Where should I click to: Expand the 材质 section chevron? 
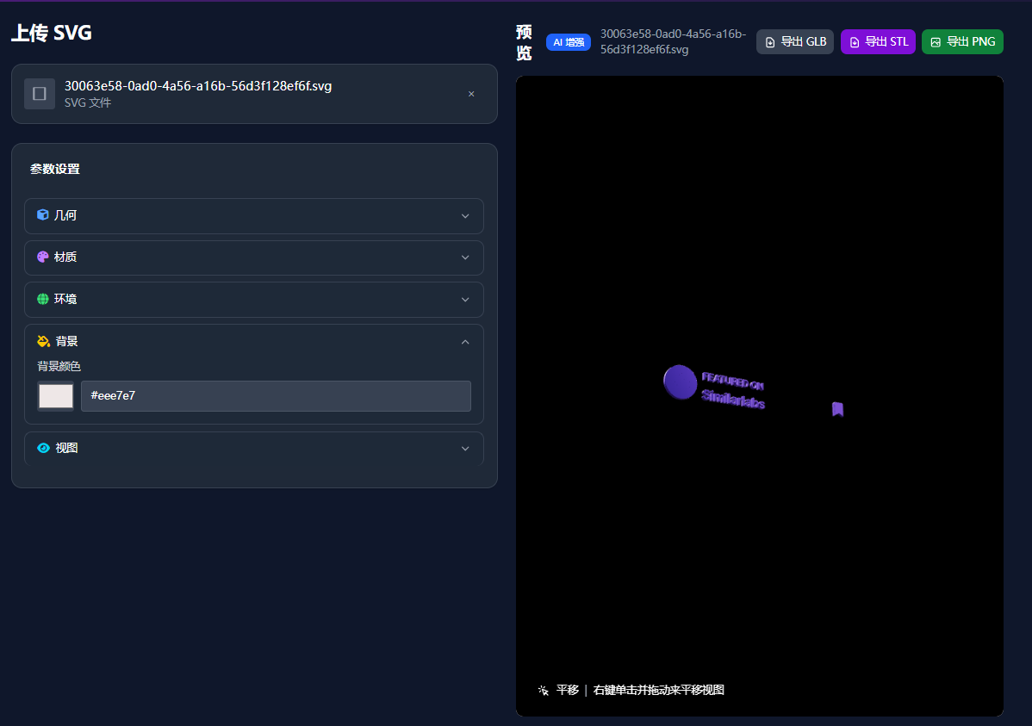pyautogui.click(x=465, y=258)
